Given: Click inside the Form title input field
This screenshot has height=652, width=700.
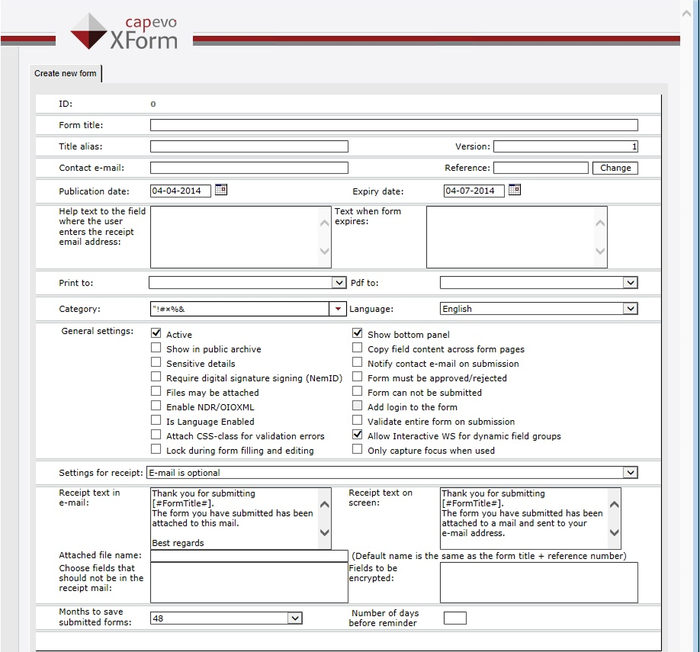Looking at the screenshot, I should (393, 124).
